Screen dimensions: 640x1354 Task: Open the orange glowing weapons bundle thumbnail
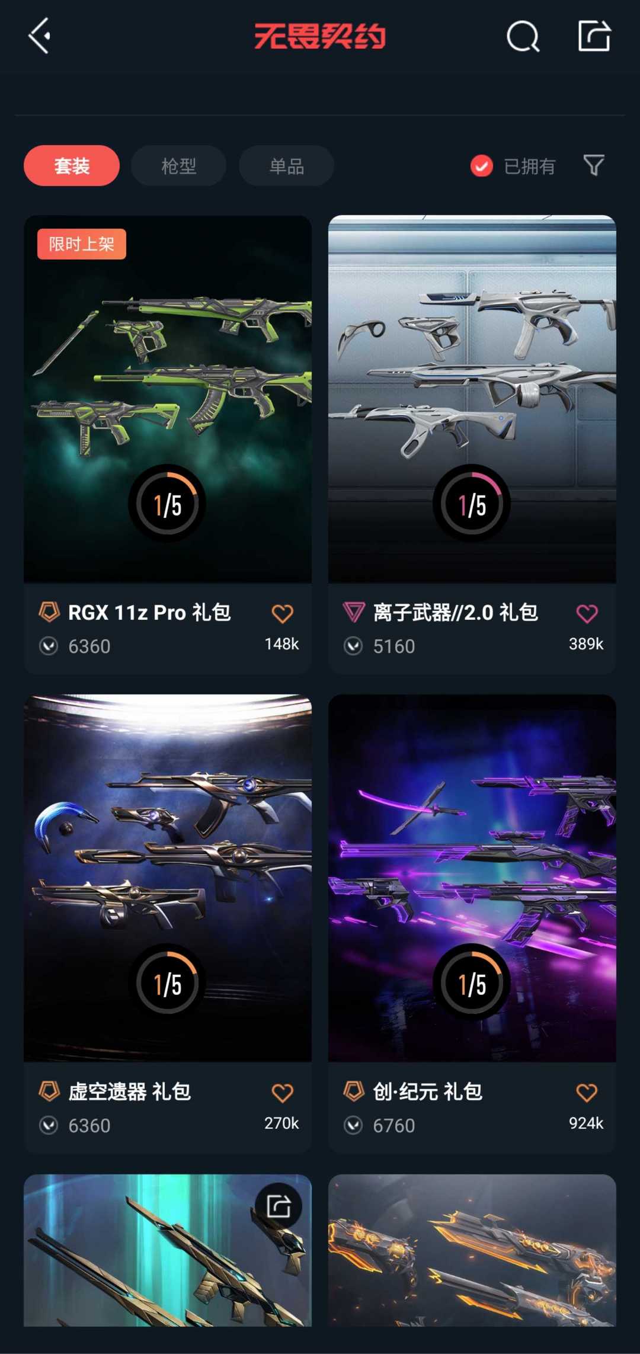click(x=472, y=1250)
